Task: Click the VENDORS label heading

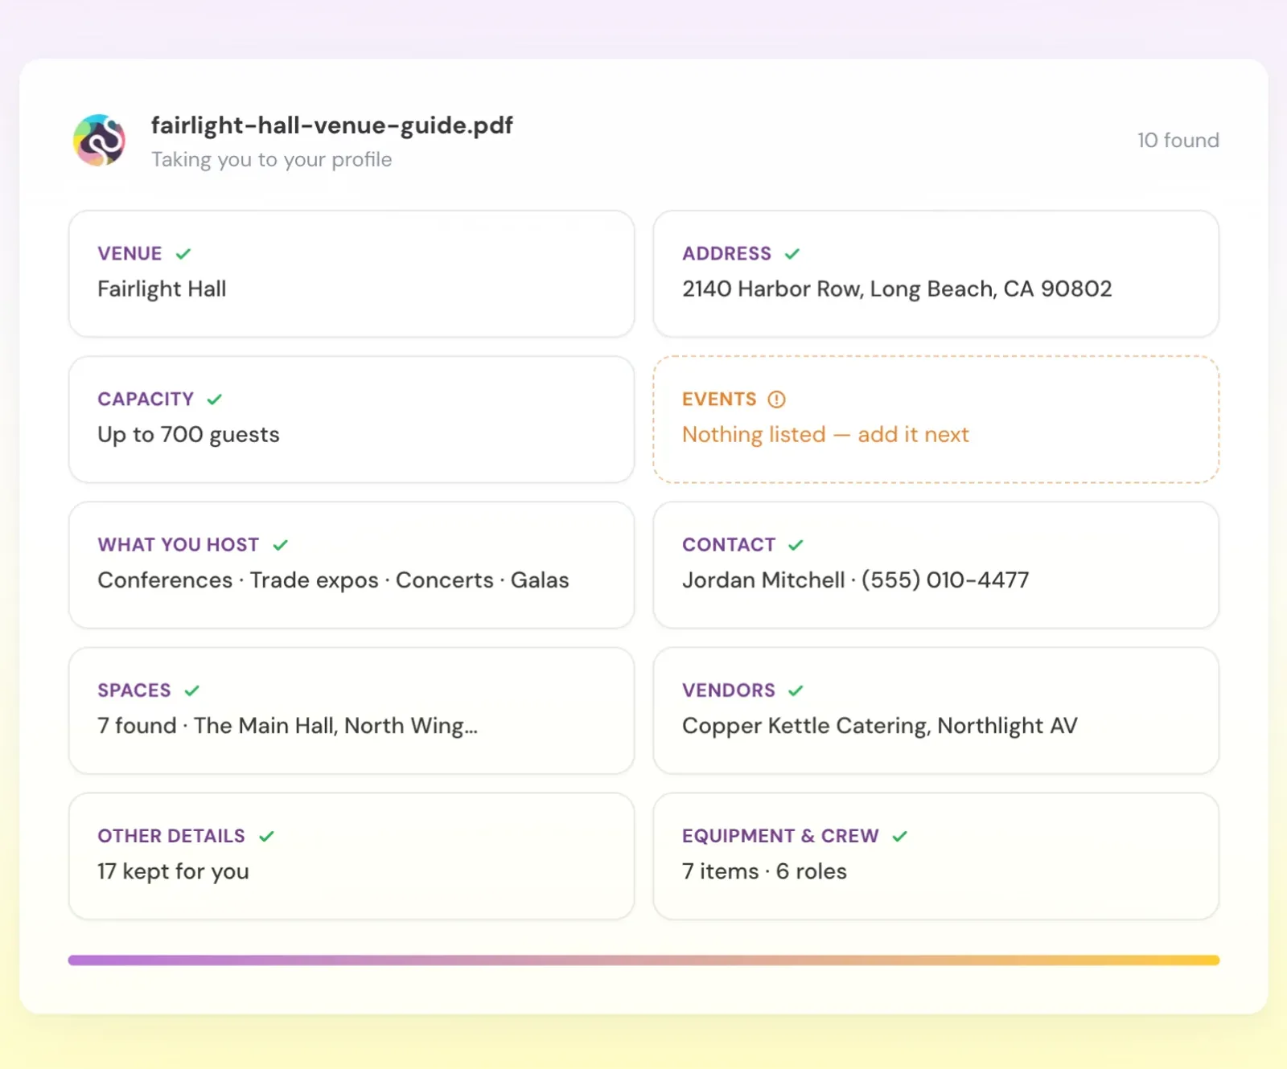Action: (729, 690)
